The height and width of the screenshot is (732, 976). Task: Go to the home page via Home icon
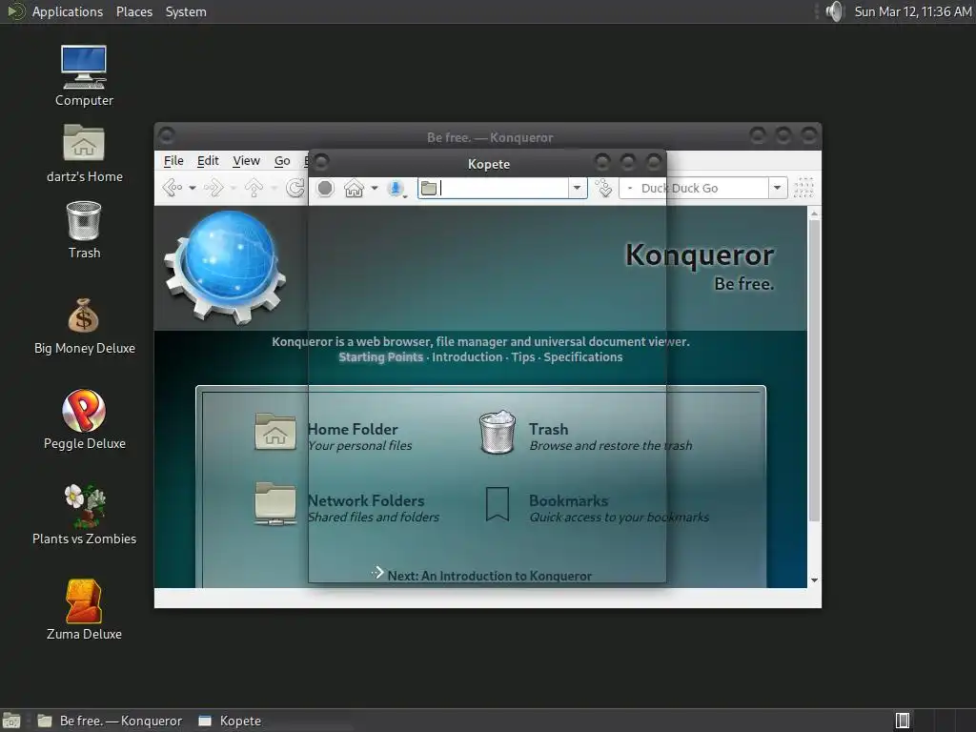point(355,188)
